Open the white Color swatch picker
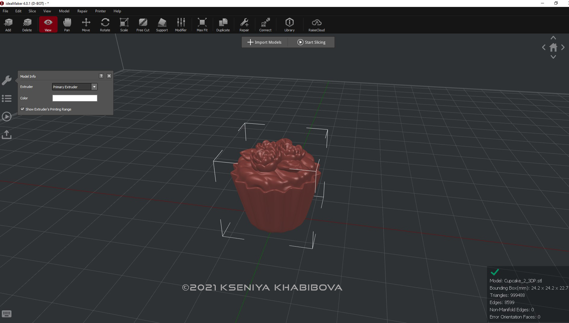This screenshot has height=323, width=569. coord(75,98)
